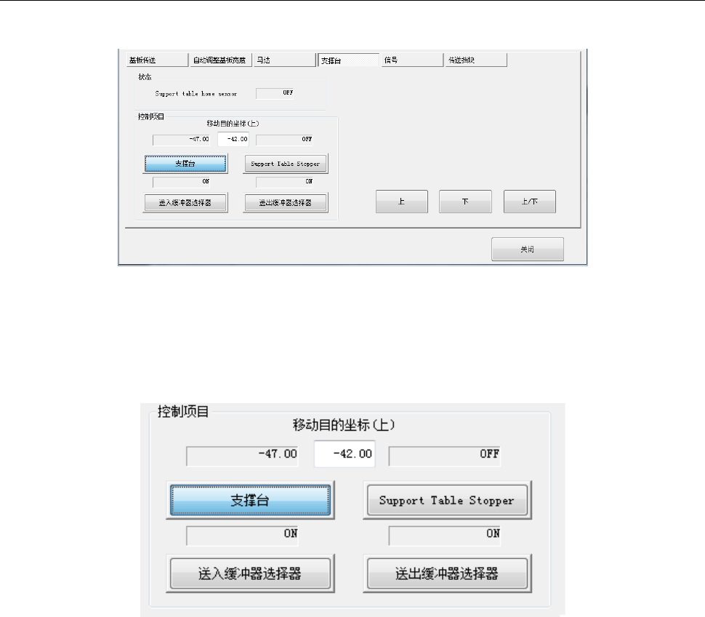Click the magnified 送出缓冲器选择器 button
The height and width of the screenshot is (617, 705).
[447, 573]
